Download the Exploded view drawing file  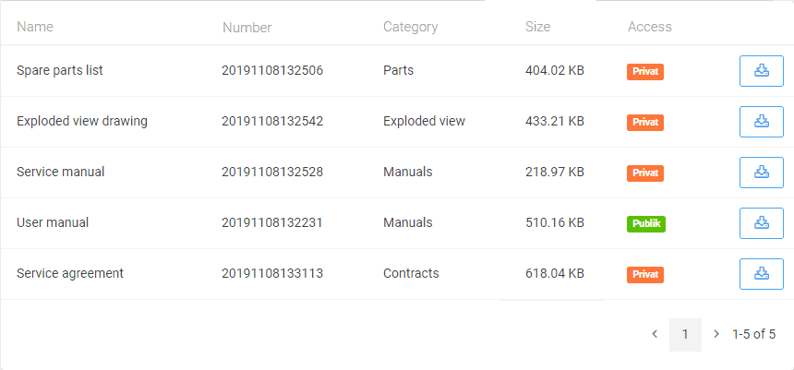point(761,122)
